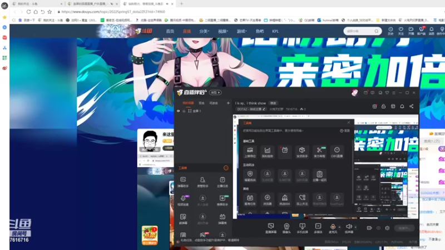Click the browser address bar URL
This screenshot has width=445, height=250.
(x=113, y=12)
